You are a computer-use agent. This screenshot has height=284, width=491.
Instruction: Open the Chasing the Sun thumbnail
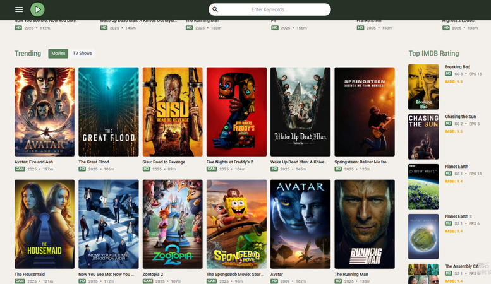coord(423,137)
